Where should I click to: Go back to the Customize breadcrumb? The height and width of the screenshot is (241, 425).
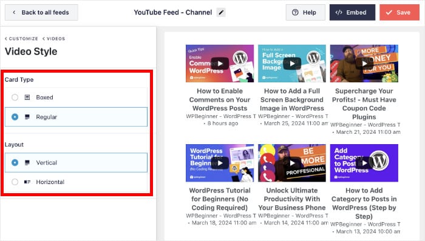(x=21, y=39)
